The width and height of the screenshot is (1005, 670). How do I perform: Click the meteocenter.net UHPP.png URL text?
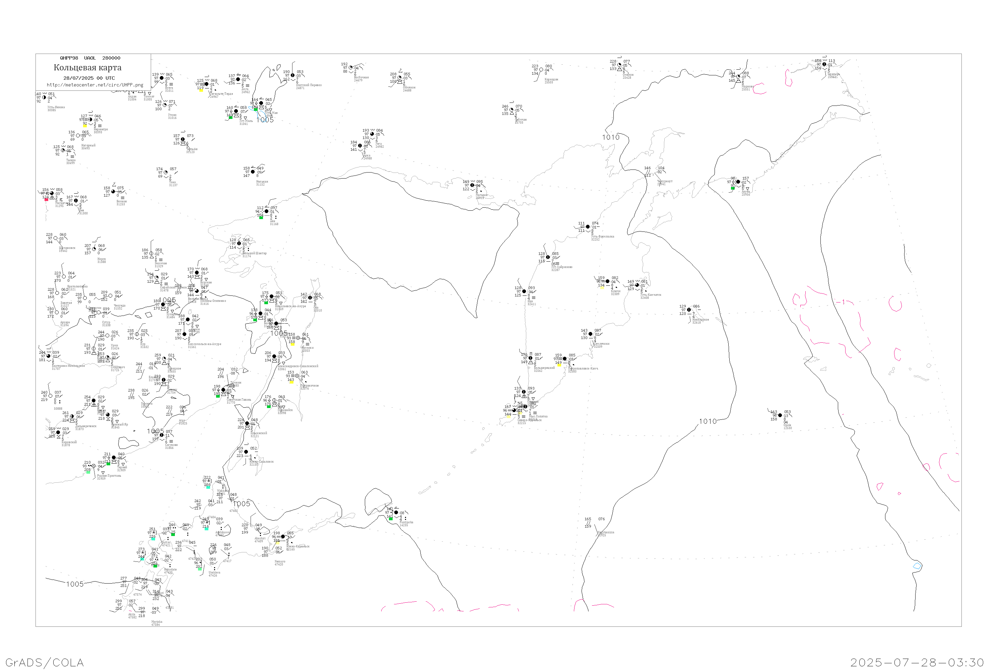pyautogui.click(x=95, y=85)
